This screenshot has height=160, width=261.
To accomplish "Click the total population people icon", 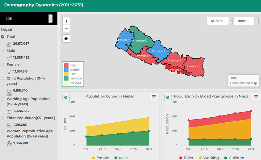I will click(x=9, y=44).
